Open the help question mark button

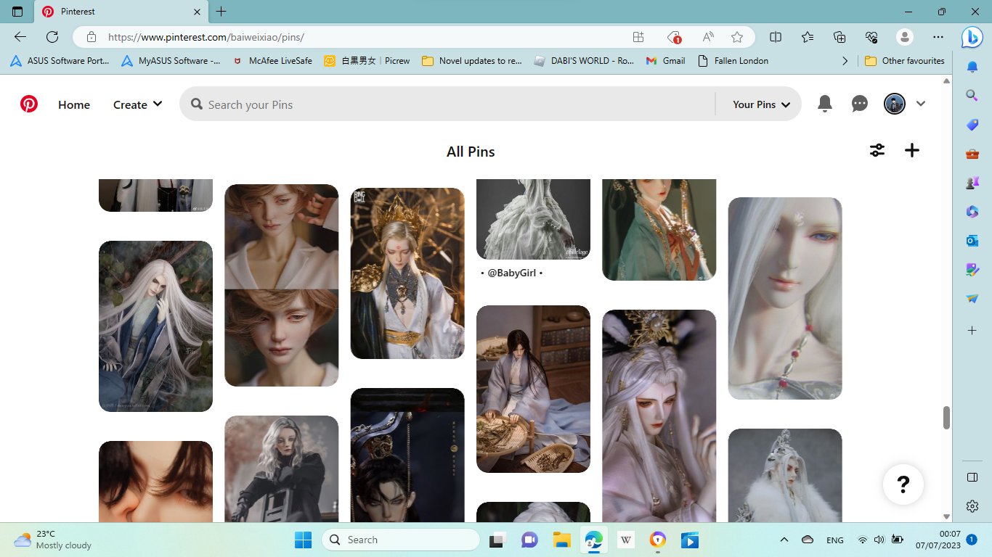point(903,484)
